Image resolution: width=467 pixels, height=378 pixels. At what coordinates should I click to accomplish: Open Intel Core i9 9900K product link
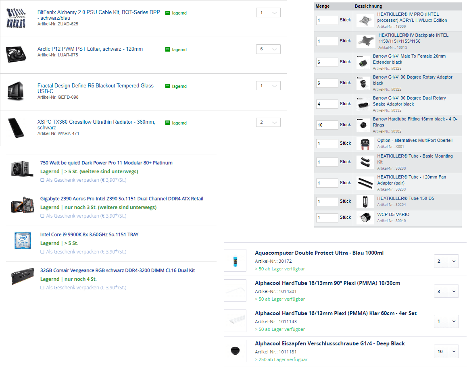click(x=90, y=235)
